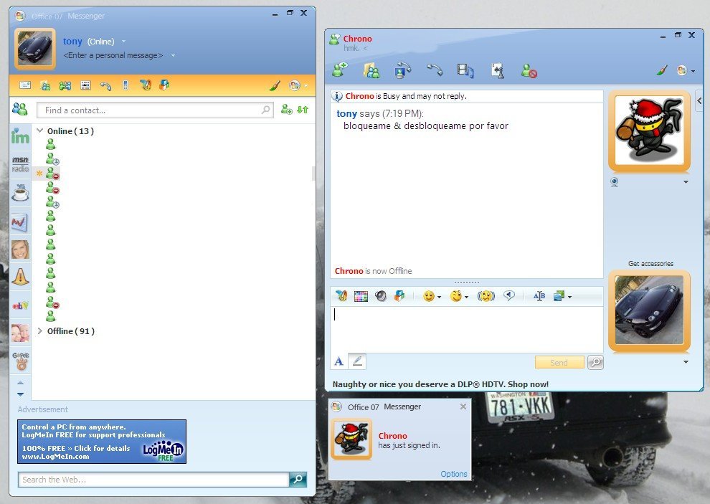Open the film and music activities icon

click(465, 71)
